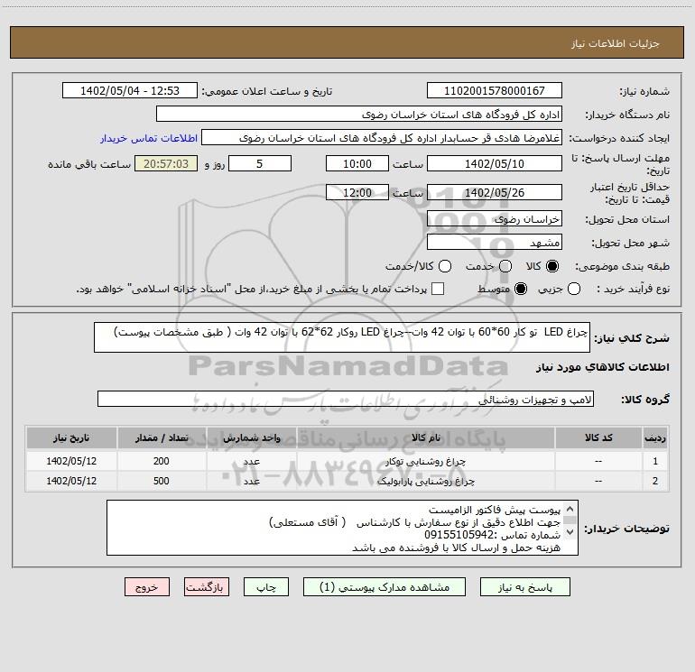This screenshot has height=672, width=695.
Task: Select the کالا radio button
Action: (552, 266)
